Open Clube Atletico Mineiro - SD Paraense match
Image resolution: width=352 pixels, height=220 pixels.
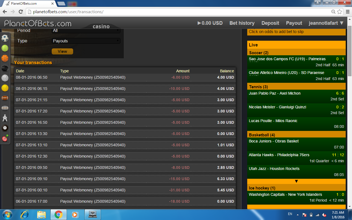(296, 76)
